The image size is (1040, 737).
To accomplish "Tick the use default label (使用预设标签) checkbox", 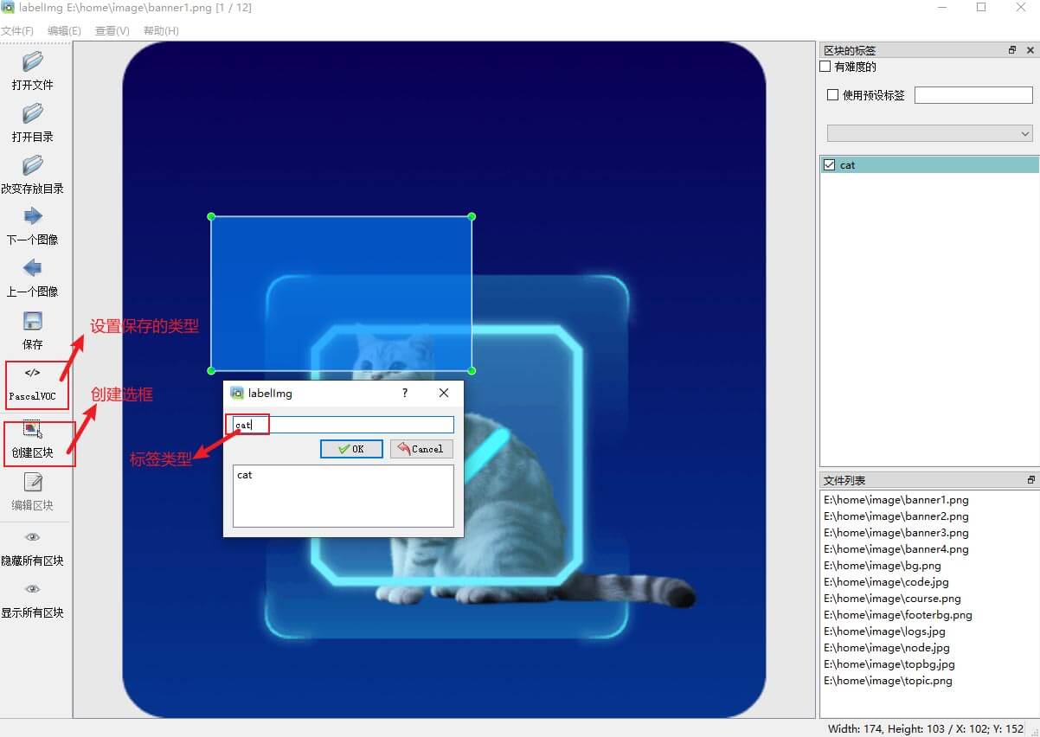I will coord(833,95).
